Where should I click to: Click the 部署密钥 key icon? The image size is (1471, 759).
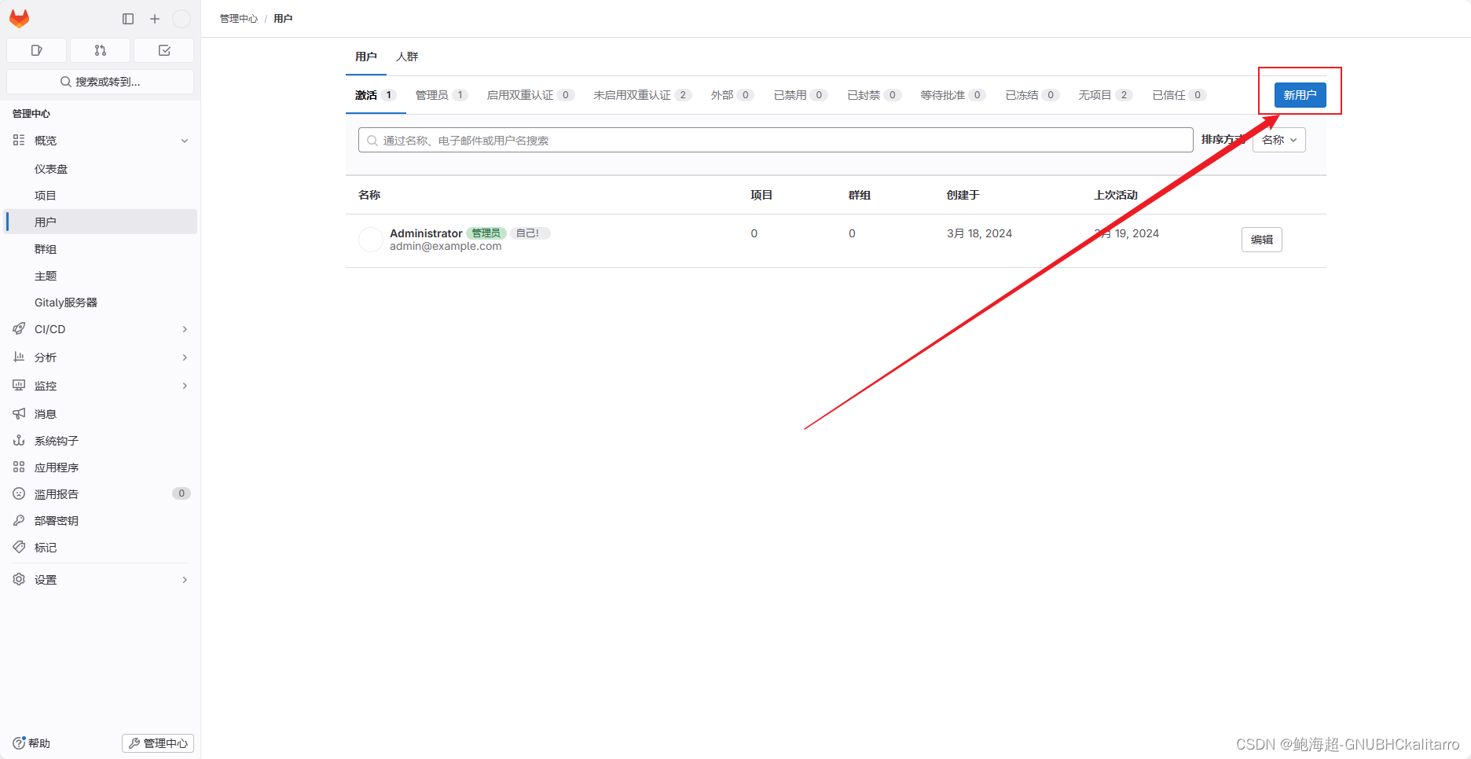19,520
